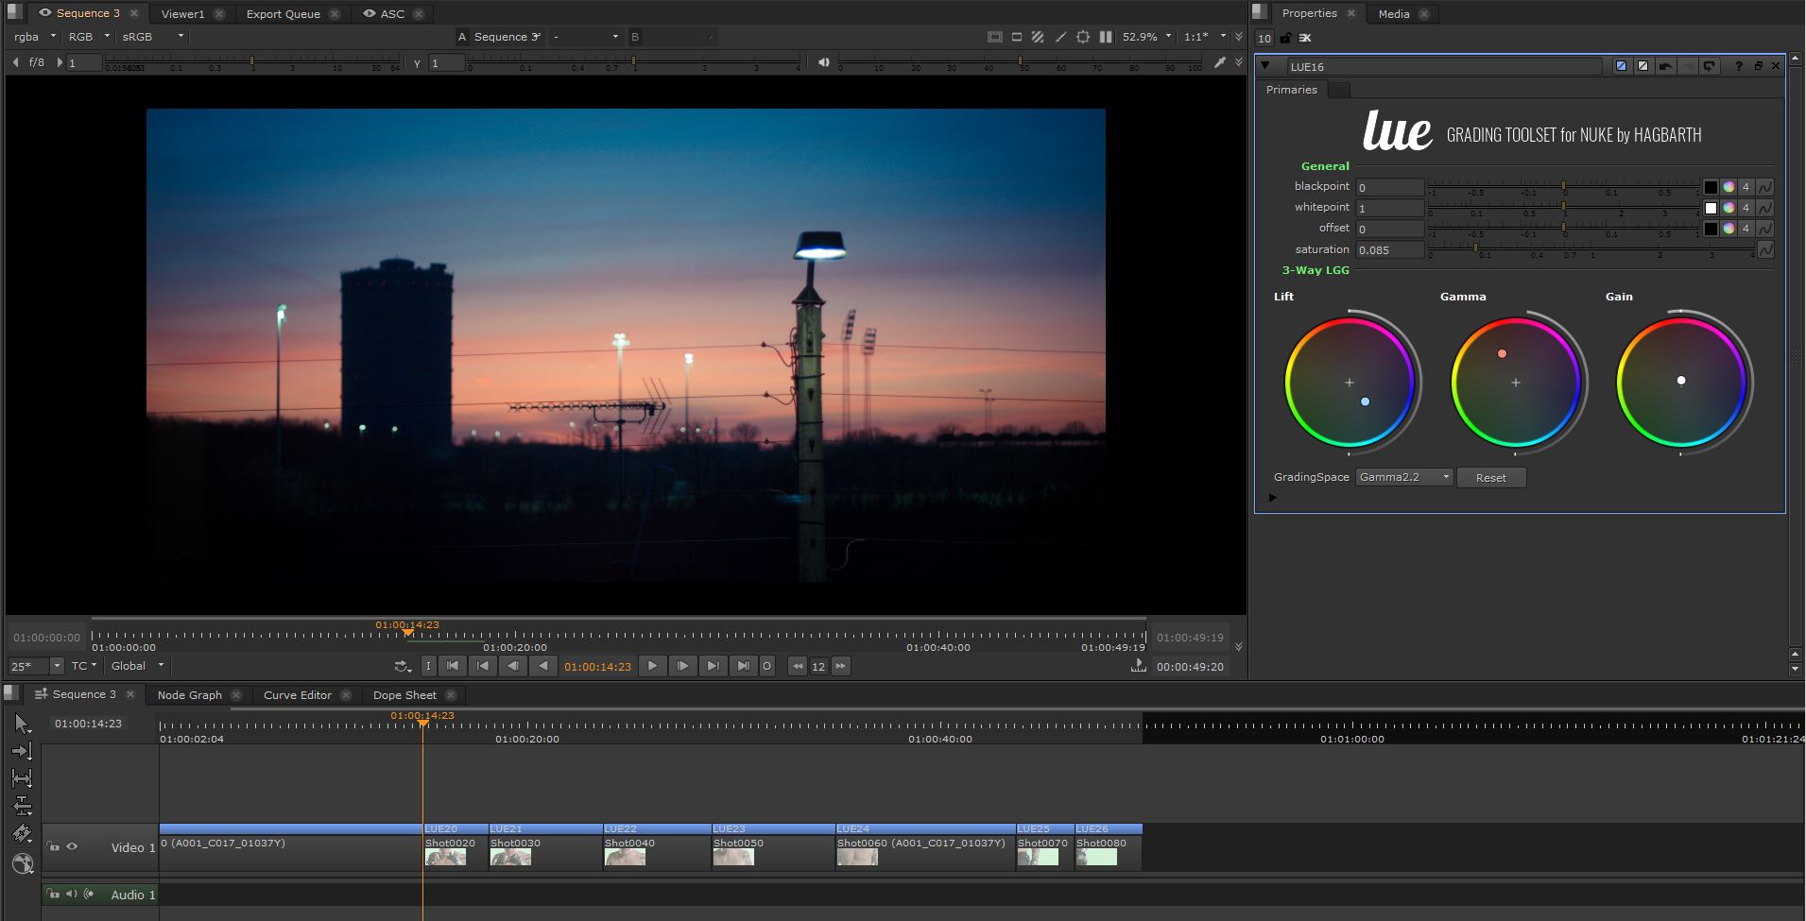Image resolution: width=1806 pixels, height=921 pixels.
Task: Select the arrow multi-tool in timeline toolbar
Action: click(x=22, y=724)
